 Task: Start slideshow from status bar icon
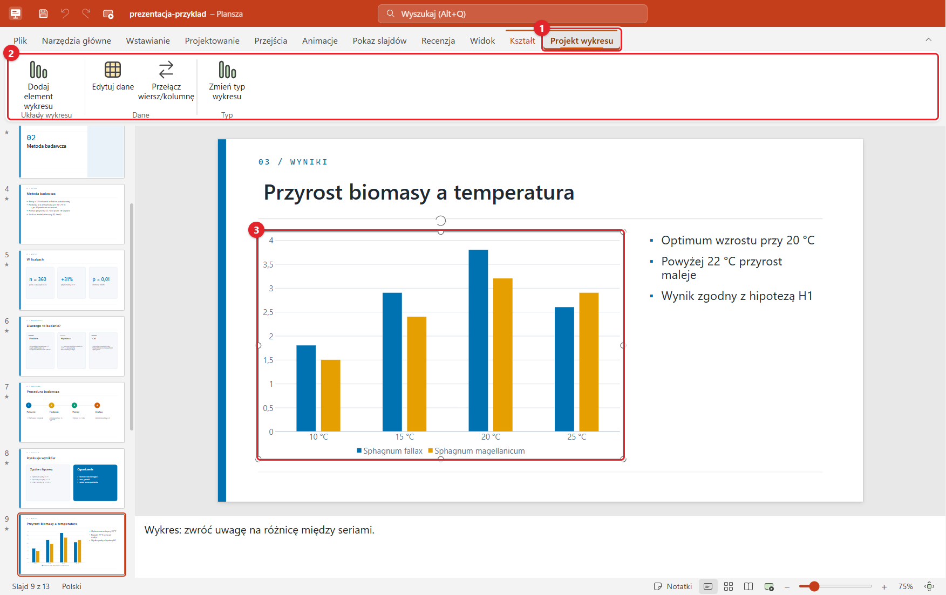click(x=769, y=586)
